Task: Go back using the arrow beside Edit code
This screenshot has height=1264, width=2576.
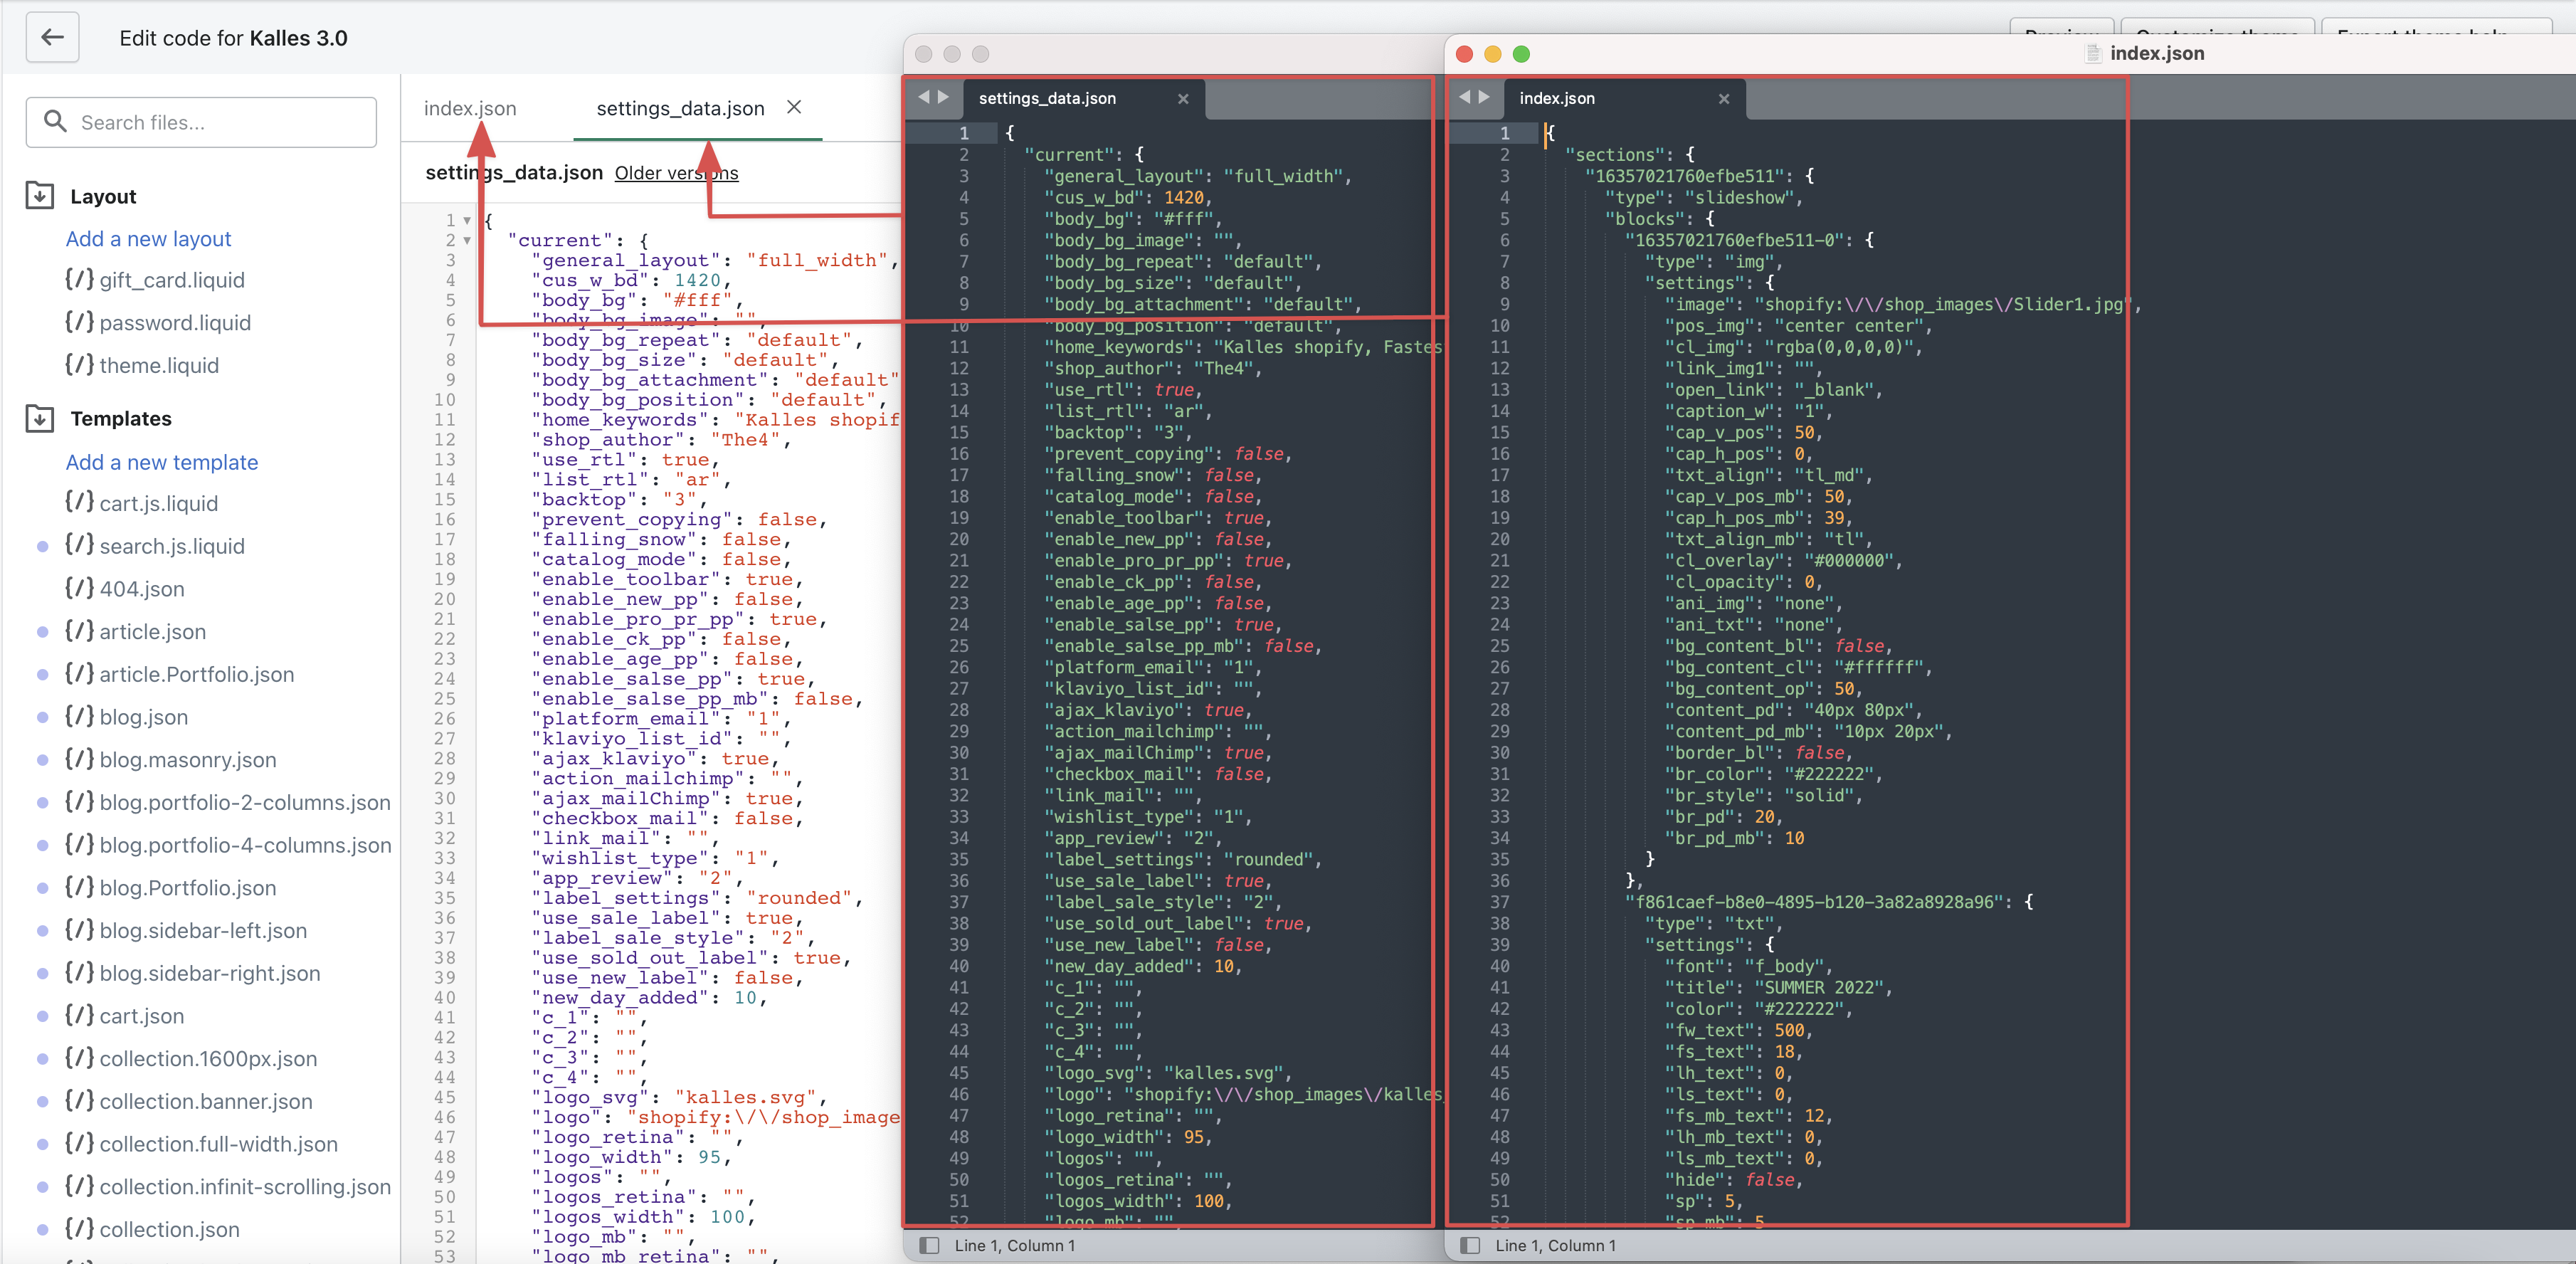Action: pos(52,38)
